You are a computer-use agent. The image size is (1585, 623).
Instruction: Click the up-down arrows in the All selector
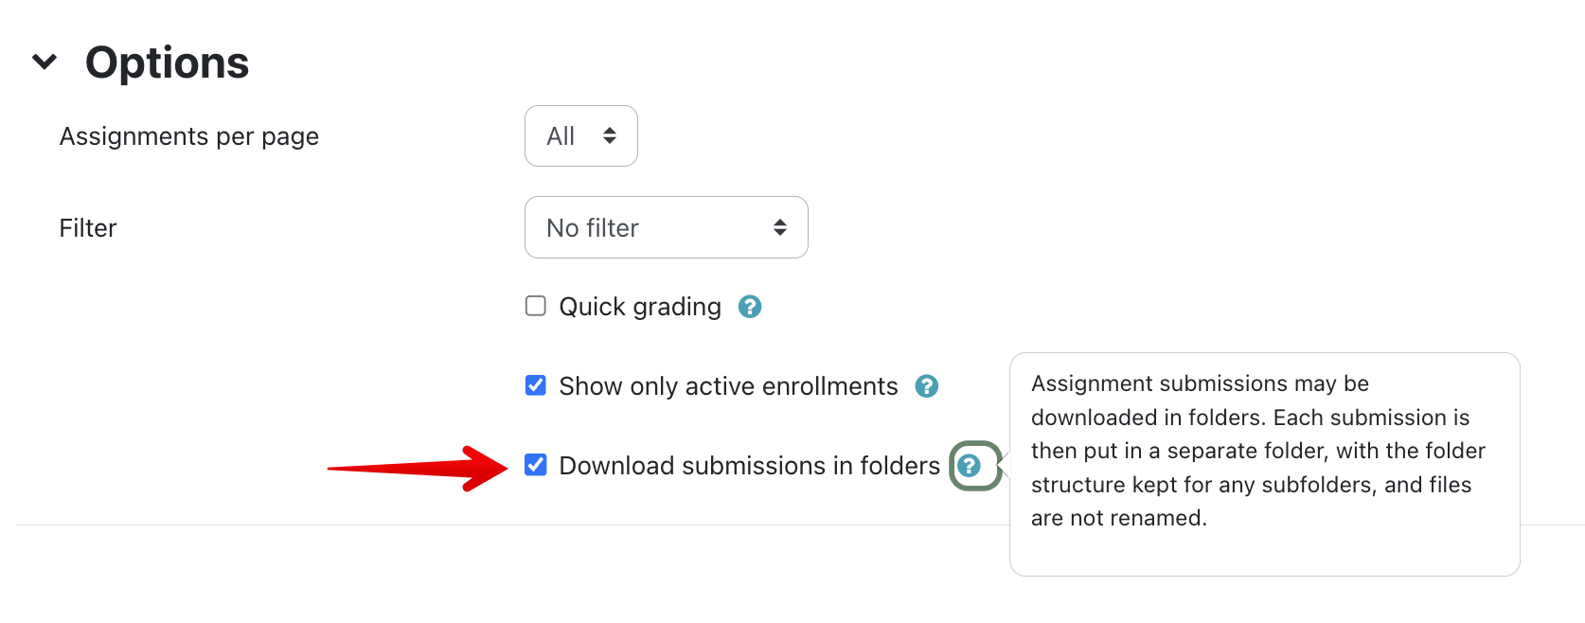610,136
